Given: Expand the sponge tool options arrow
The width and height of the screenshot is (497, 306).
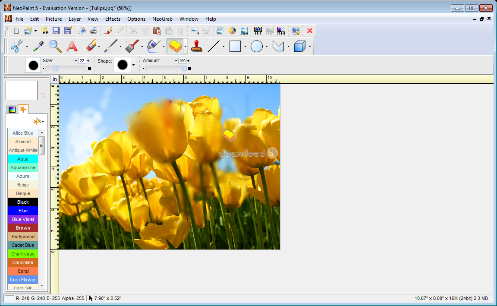Looking at the screenshot, I should (x=185, y=47).
